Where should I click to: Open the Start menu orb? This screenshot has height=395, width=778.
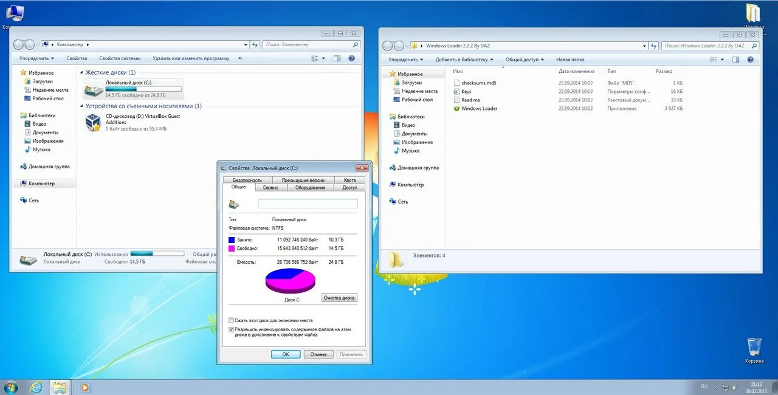[12, 387]
